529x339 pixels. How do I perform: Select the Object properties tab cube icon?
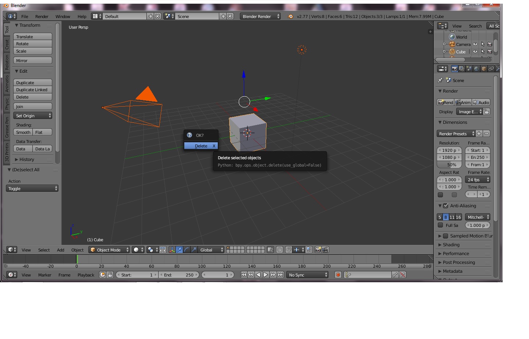484,69
